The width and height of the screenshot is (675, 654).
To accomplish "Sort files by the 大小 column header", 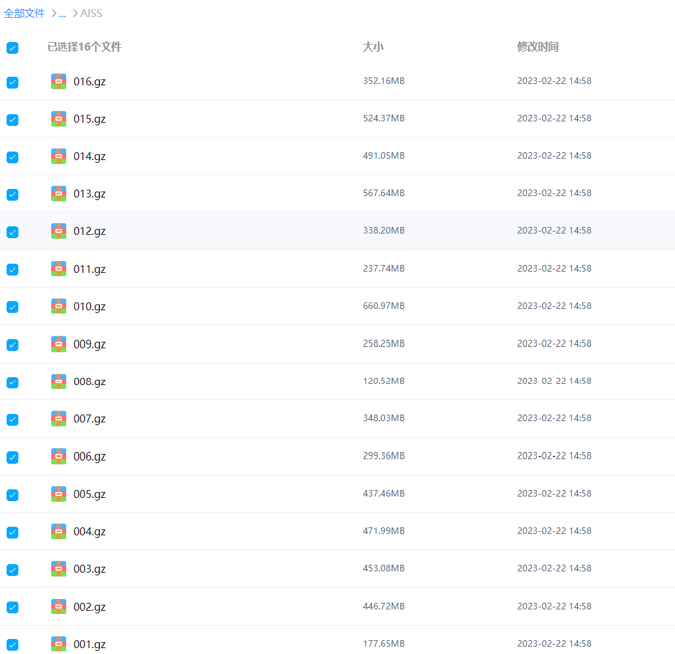I will pyautogui.click(x=373, y=47).
